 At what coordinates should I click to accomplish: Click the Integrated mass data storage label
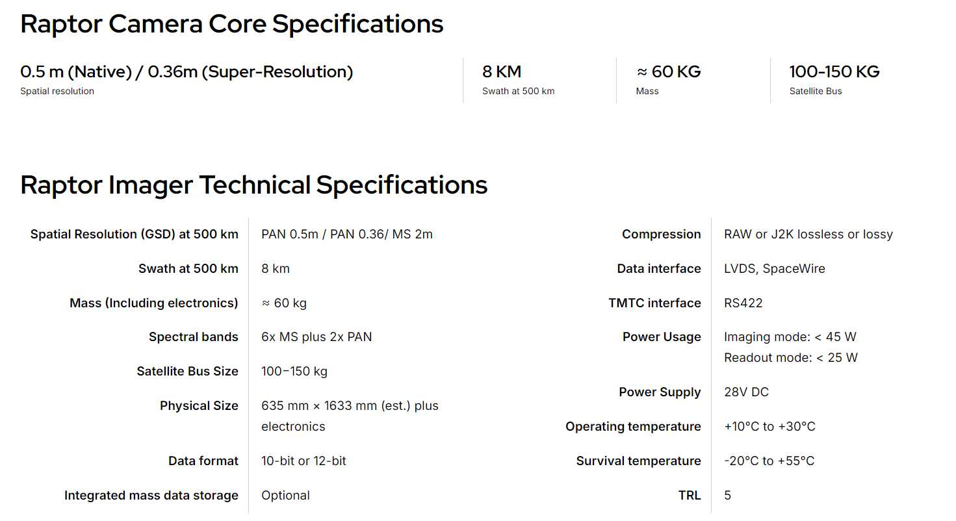[x=151, y=496]
